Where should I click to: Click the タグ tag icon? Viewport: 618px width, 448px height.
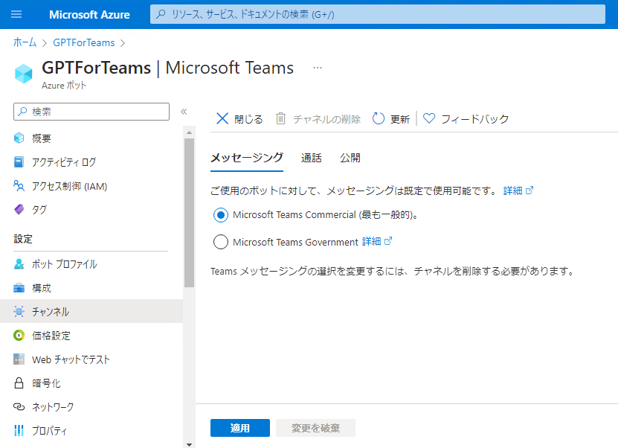(19, 209)
